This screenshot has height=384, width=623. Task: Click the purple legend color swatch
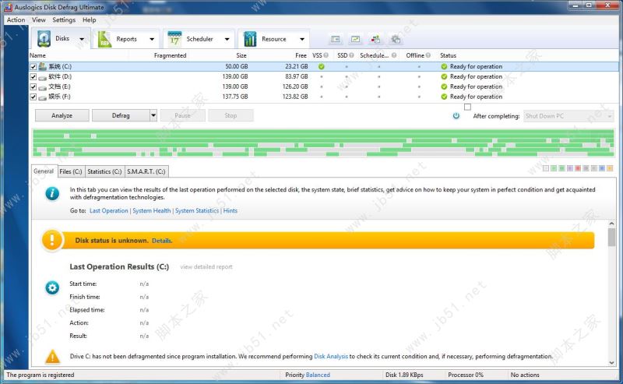[x=570, y=168]
